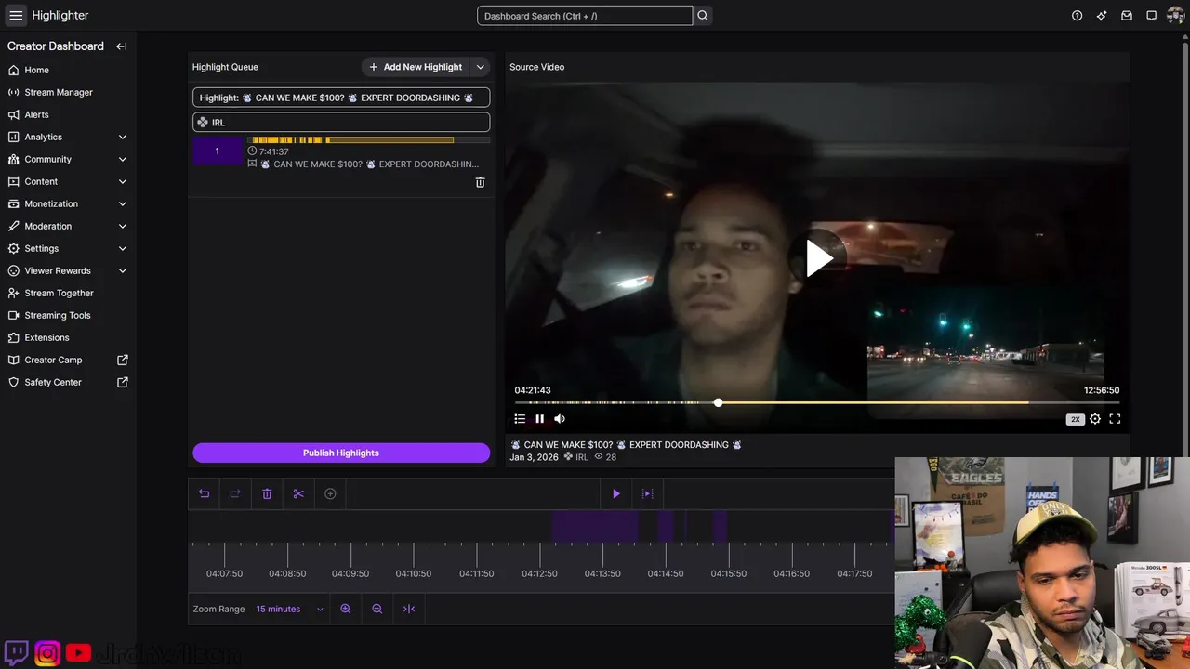Edit the Highlight title field
Screen dimensions: 1190x669
pyautogui.click(x=341, y=98)
